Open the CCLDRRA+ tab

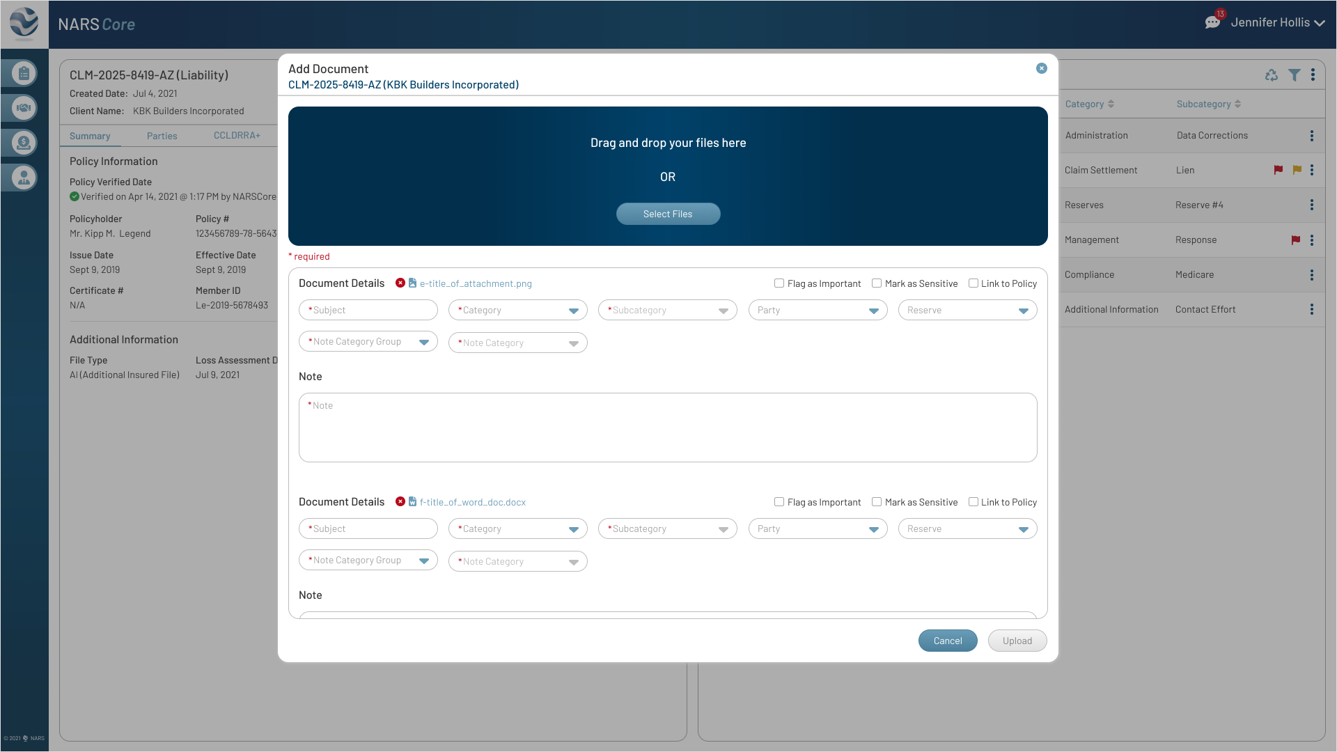click(237, 135)
